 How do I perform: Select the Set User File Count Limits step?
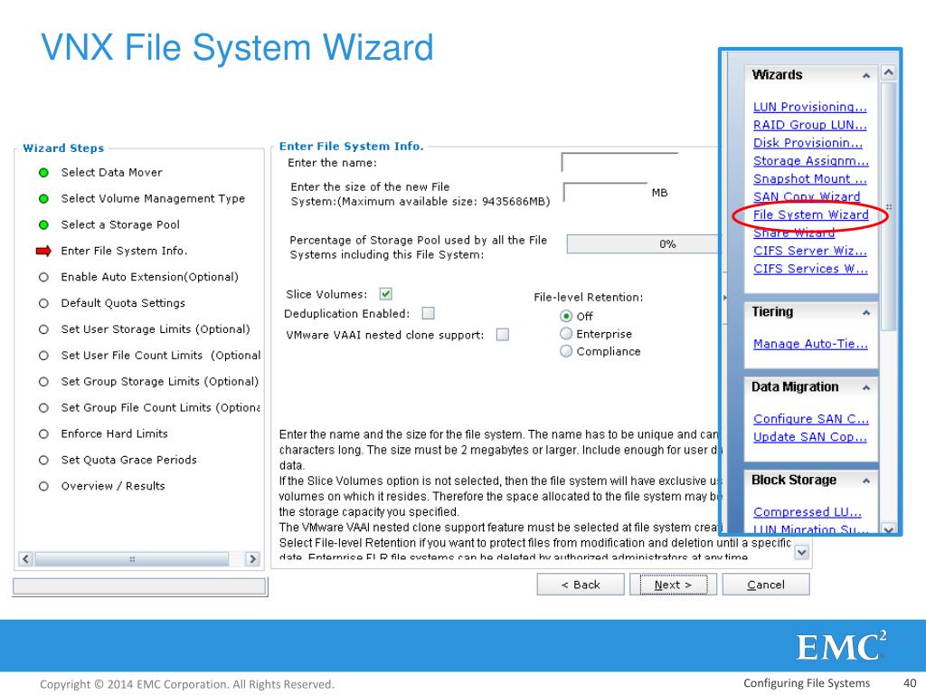[x=161, y=355]
